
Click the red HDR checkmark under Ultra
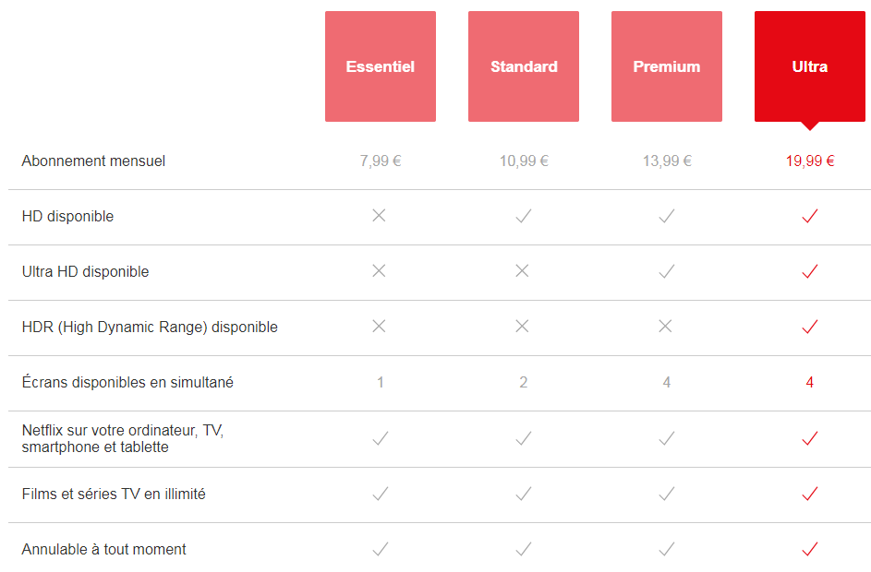pyautogui.click(x=810, y=327)
